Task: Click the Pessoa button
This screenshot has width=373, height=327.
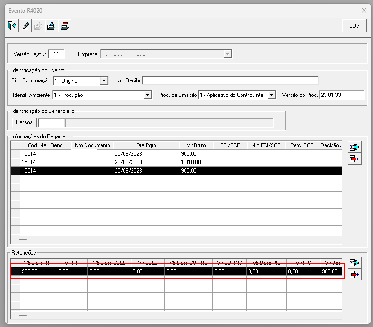Action: (24, 122)
